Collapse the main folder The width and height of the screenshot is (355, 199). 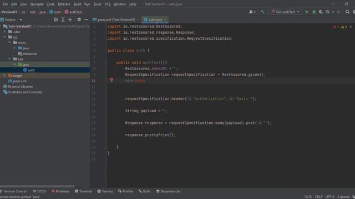pyautogui.click(x=9, y=43)
